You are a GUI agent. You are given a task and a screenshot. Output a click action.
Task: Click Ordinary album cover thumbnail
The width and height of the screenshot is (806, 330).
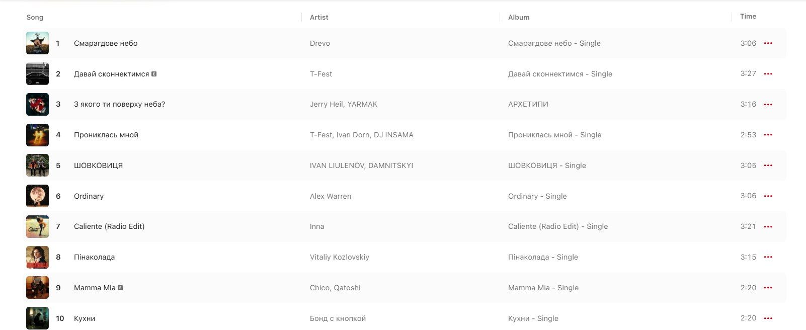point(38,196)
